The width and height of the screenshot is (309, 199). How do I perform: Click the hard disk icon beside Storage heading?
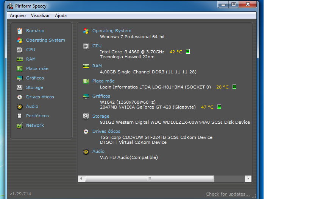[x=86, y=116]
